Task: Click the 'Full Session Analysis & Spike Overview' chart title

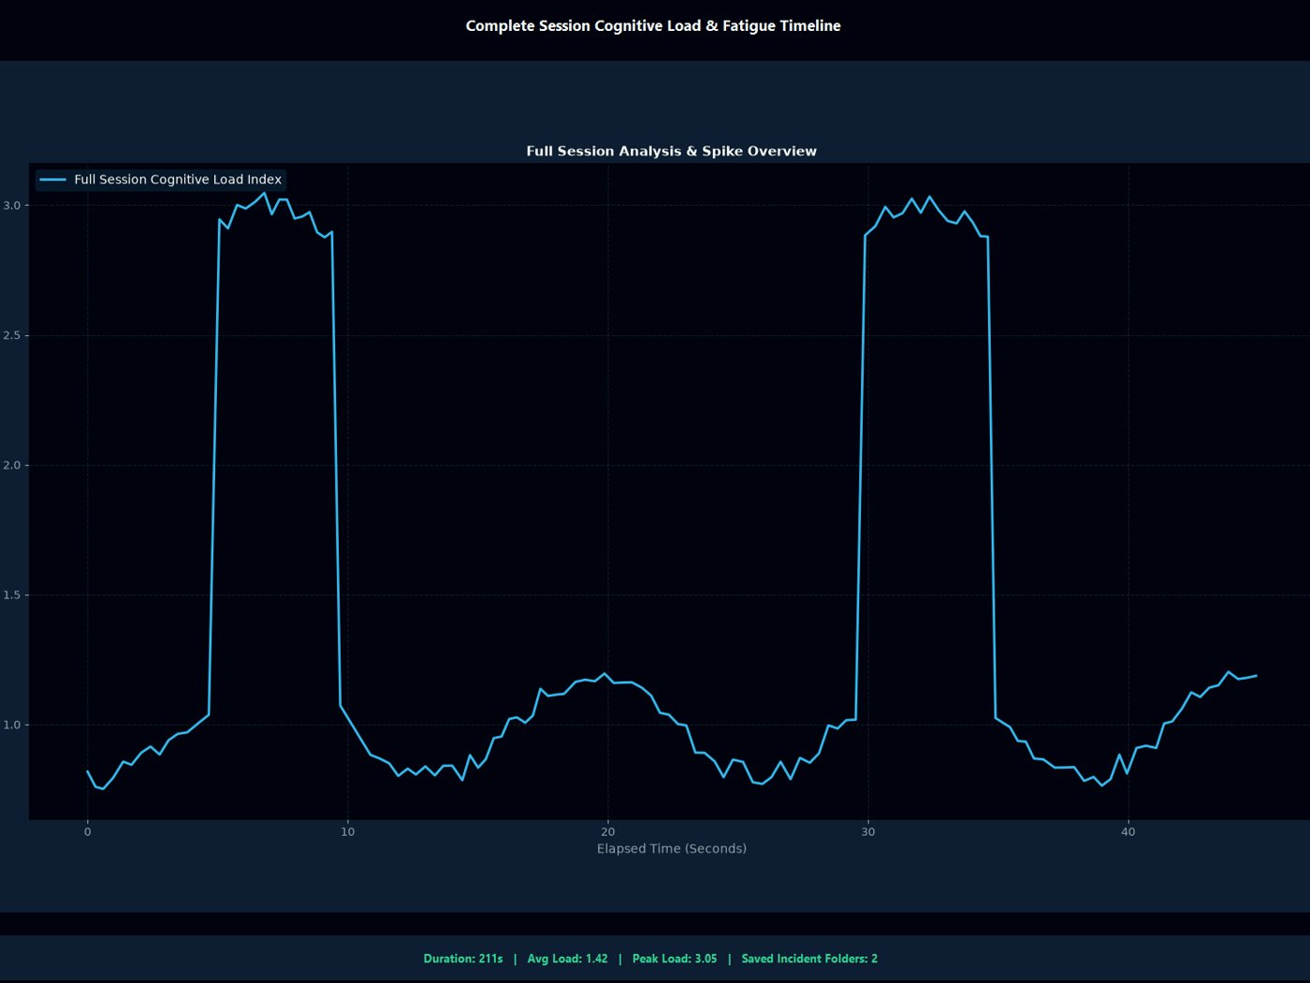Action: tap(671, 151)
